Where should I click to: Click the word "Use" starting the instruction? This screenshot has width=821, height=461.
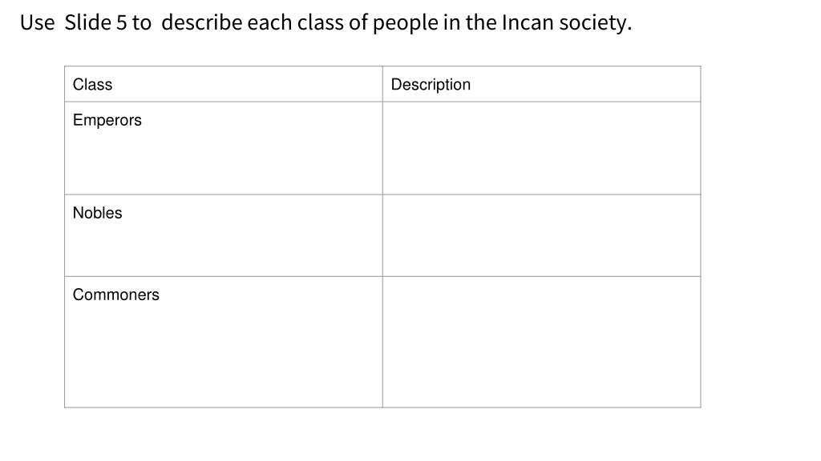(x=37, y=22)
